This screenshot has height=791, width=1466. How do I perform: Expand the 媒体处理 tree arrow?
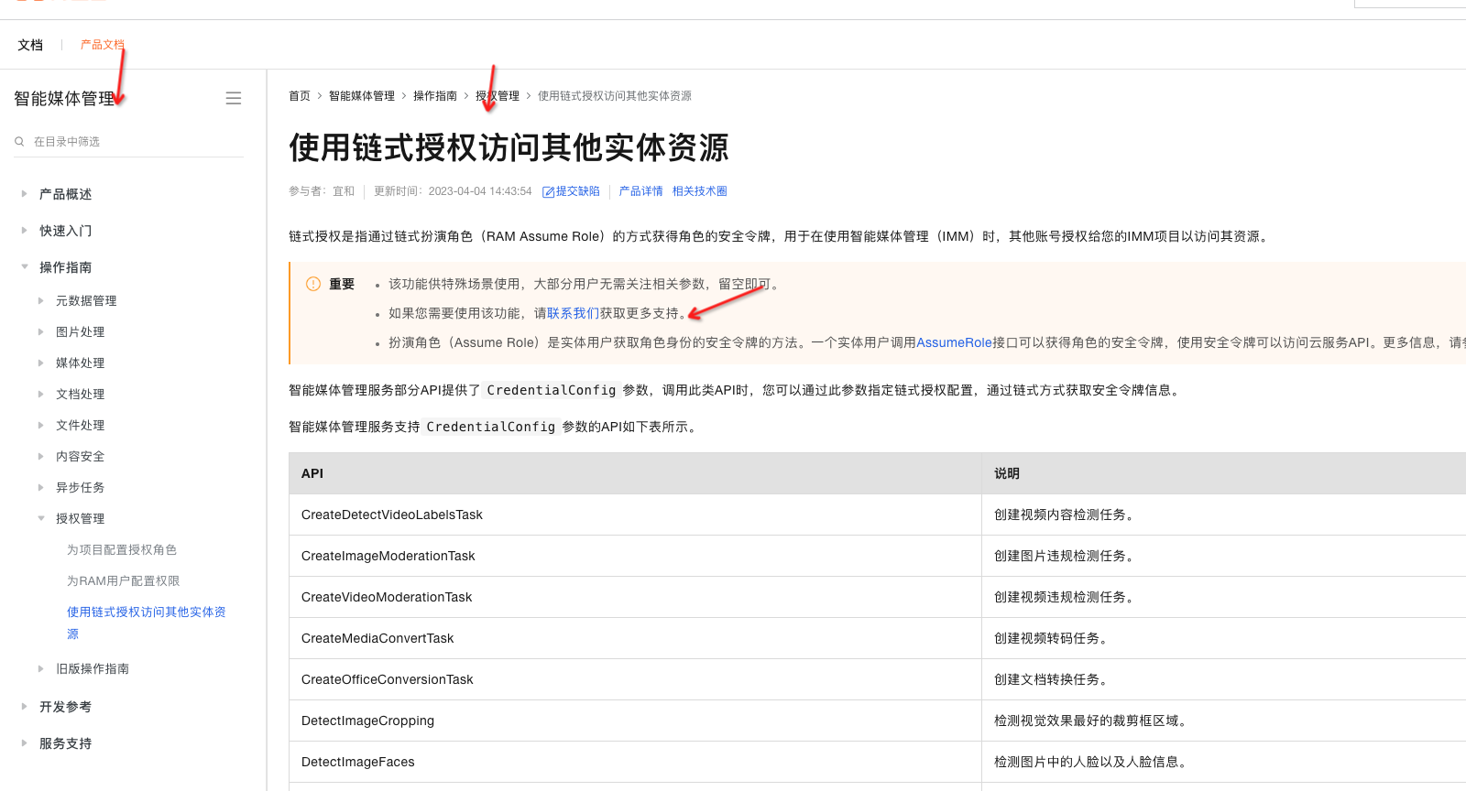click(40, 363)
